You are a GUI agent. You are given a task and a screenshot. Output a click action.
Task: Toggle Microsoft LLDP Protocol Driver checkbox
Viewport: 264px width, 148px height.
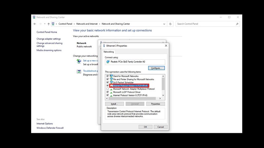point(108,92)
